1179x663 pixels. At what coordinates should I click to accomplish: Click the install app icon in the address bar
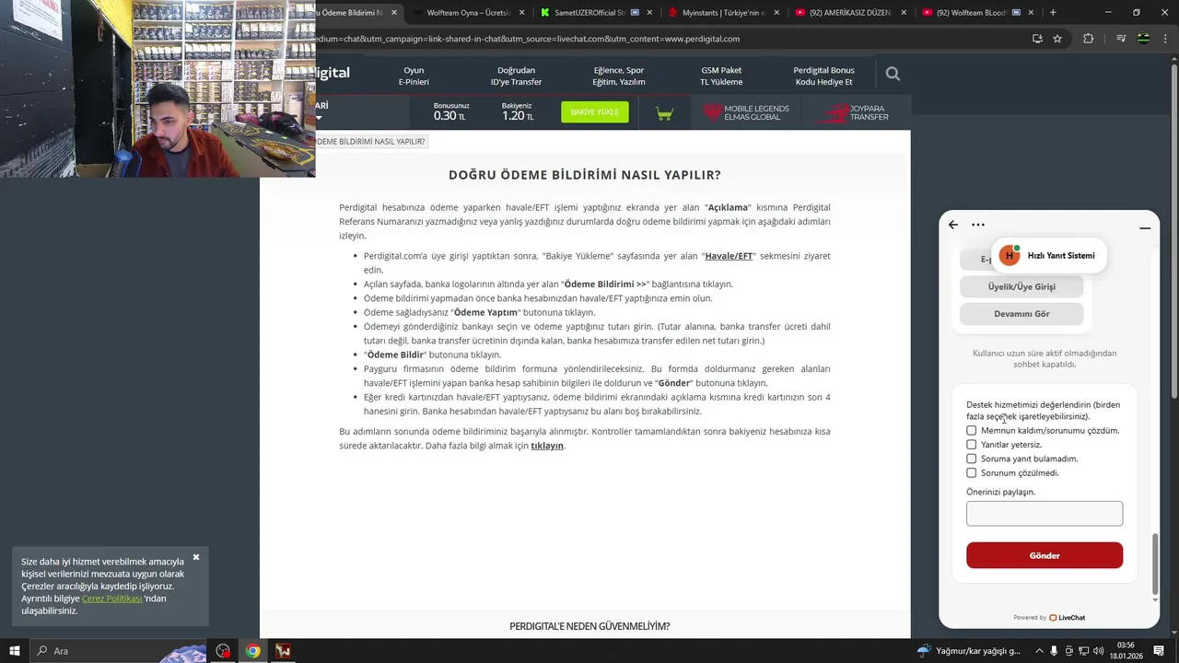pyautogui.click(x=1037, y=39)
